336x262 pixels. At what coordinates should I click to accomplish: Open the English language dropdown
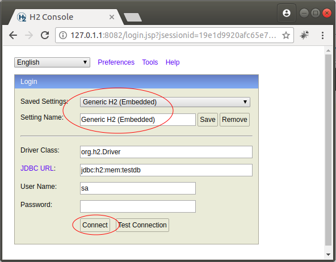pyautogui.click(x=52, y=62)
